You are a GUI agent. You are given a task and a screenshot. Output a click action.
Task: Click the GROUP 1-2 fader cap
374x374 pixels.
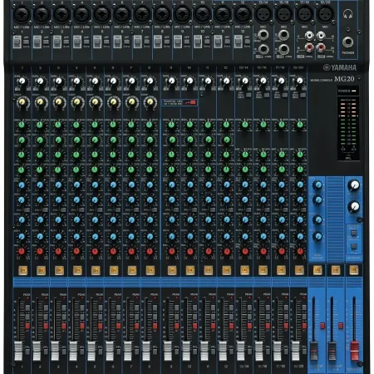314,351
